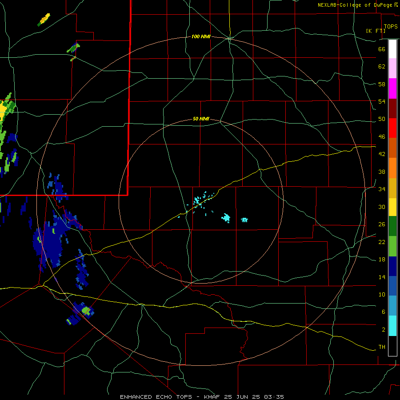Select the '66' legend scale value
Image resolution: width=400 pixels, height=400 pixels.
coord(382,49)
